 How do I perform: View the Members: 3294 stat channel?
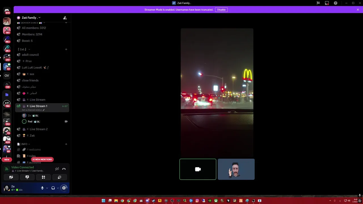[42, 34]
